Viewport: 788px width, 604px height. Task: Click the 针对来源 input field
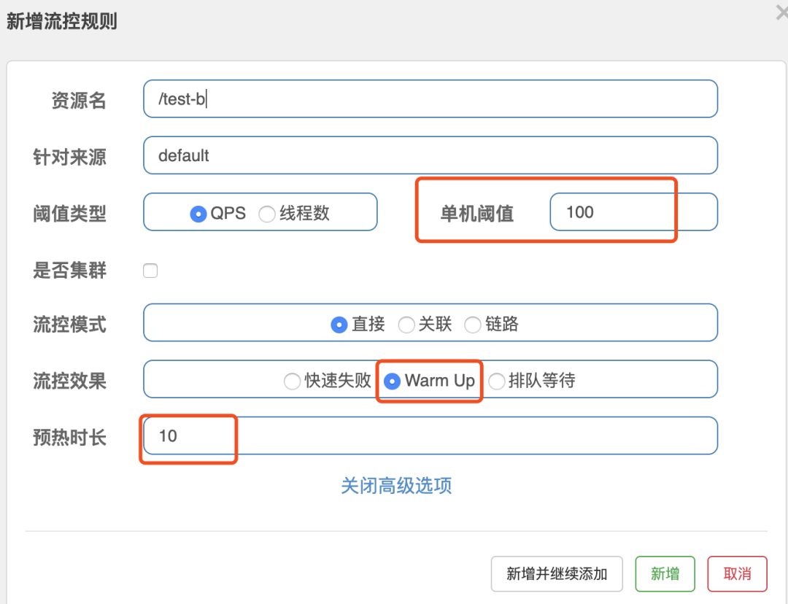pyautogui.click(x=430, y=156)
